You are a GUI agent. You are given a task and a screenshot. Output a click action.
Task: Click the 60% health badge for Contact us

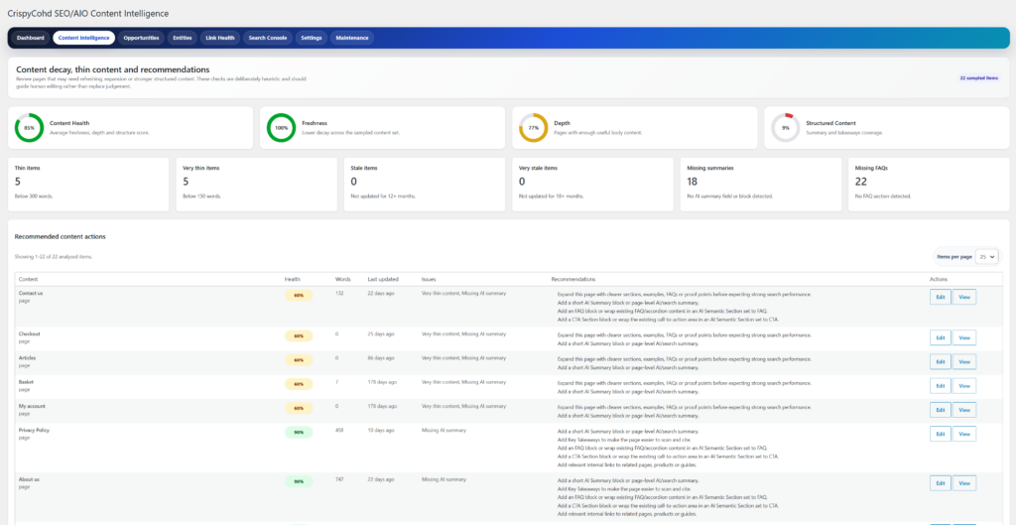click(x=299, y=296)
